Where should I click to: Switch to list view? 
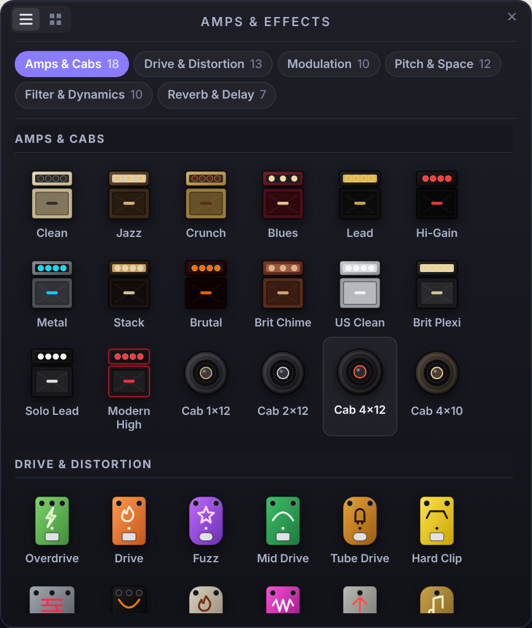26,19
